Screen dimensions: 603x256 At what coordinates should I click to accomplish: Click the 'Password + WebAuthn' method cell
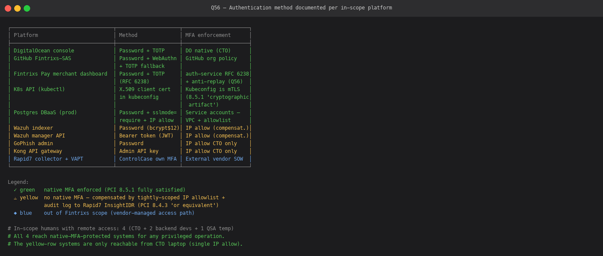148,58
